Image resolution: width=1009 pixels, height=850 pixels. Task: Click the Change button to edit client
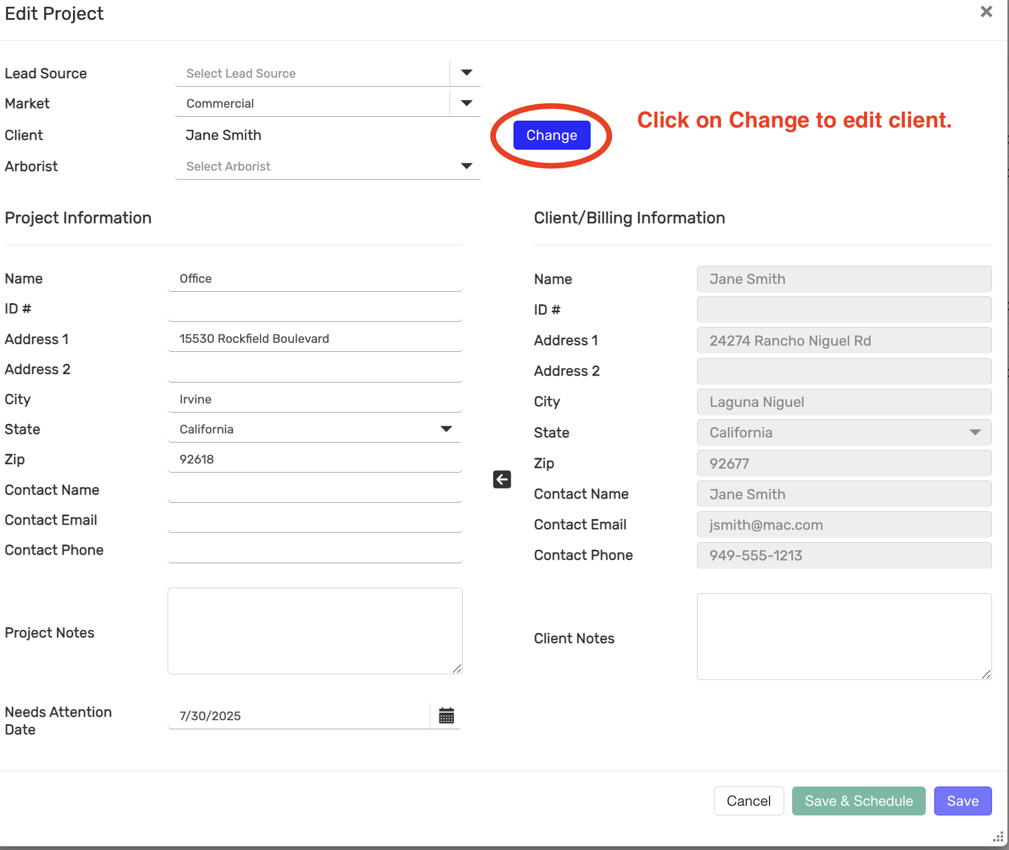[x=551, y=135]
